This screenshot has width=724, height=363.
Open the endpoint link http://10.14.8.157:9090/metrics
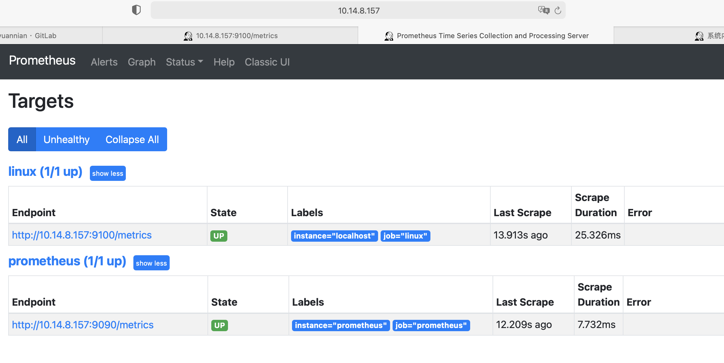coord(83,325)
